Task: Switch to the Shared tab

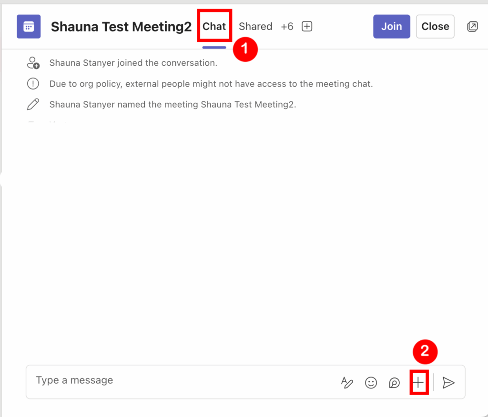Action: point(255,27)
